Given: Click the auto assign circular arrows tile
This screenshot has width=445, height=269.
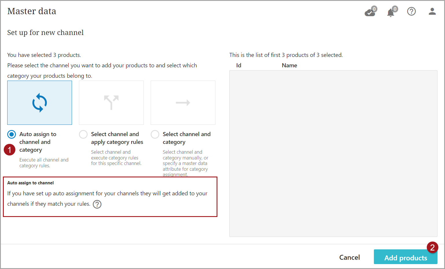Looking at the screenshot, I should pyautogui.click(x=40, y=103).
